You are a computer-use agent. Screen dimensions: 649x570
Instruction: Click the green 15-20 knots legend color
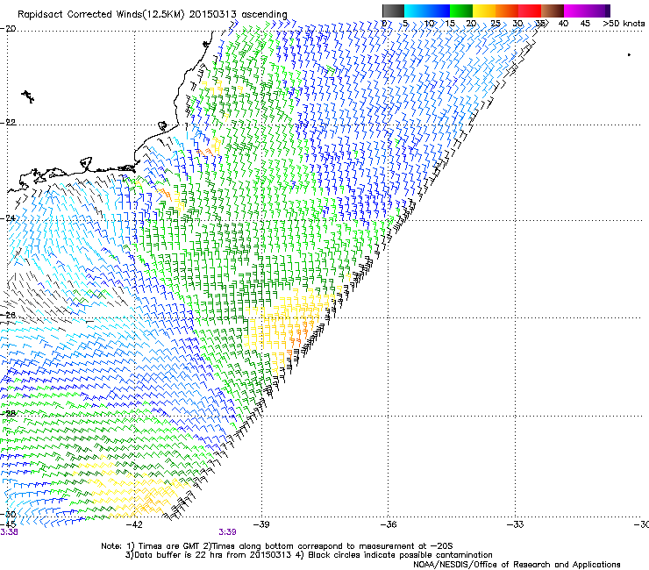(461, 11)
